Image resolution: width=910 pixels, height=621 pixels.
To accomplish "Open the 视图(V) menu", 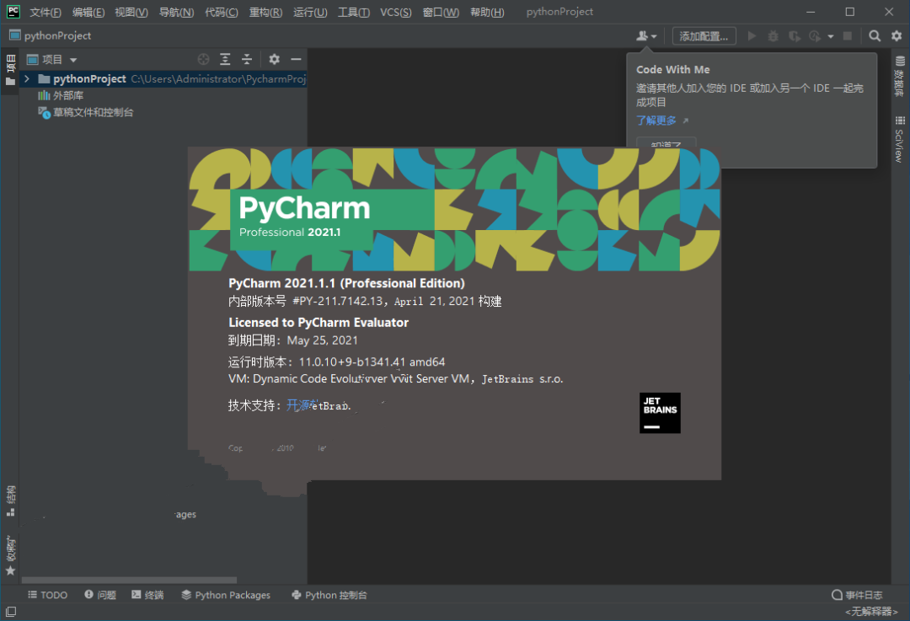I will 131,12.
